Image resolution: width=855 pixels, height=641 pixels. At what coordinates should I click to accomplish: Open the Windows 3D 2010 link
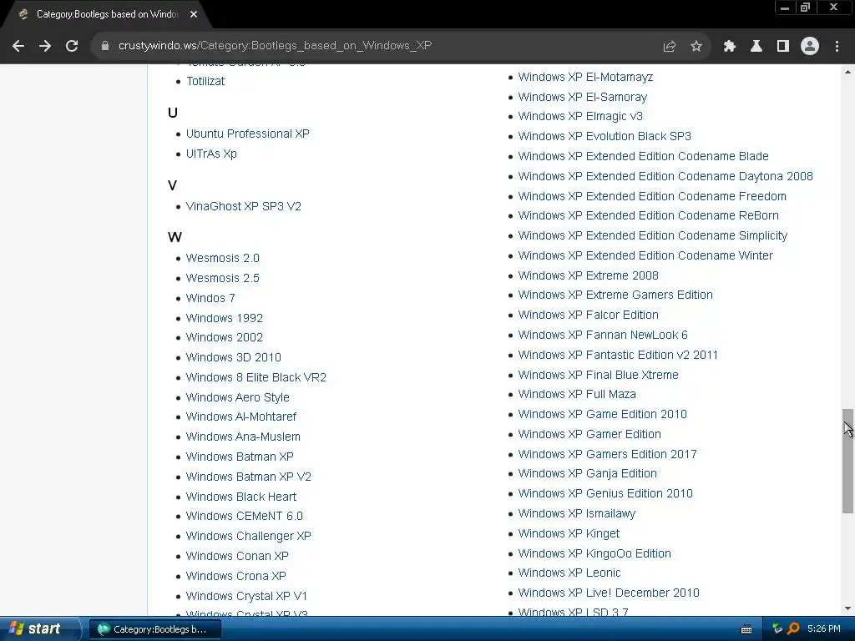click(234, 357)
